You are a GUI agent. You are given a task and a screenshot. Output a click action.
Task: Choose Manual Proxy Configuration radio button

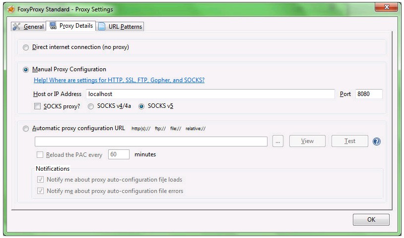click(x=26, y=70)
